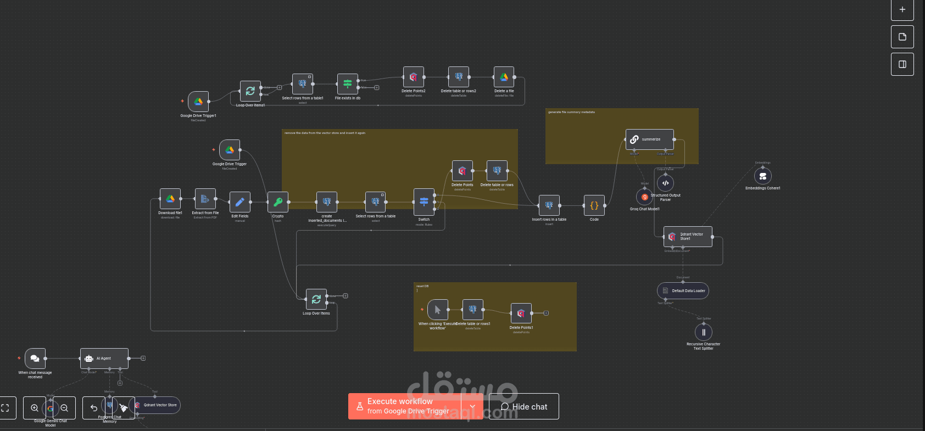This screenshot has width=925, height=431.
Task: Open the Qdrant Vector Store1 node
Action: tap(688, 237)
